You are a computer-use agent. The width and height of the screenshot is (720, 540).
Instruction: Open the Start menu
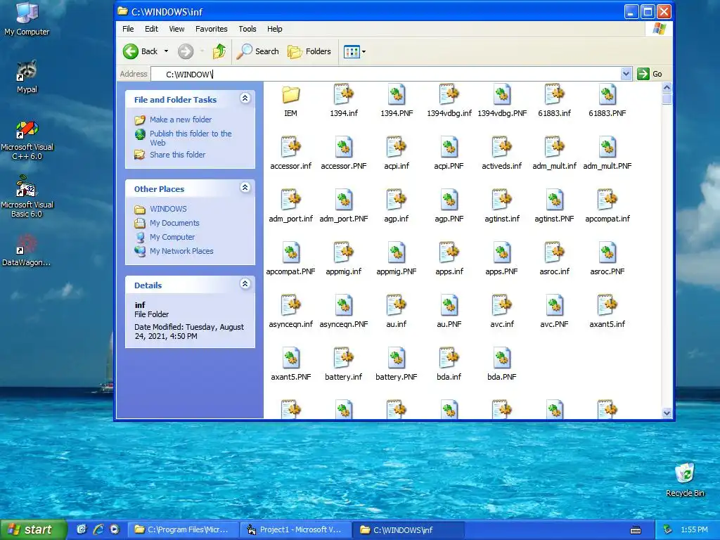pyautogui.click(x=33, y=529)
